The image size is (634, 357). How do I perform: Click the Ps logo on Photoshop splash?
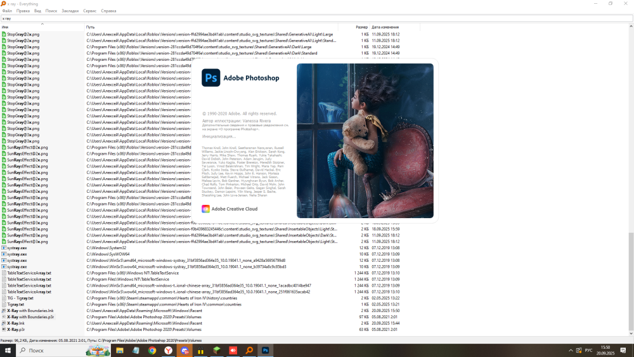[211, 77]
